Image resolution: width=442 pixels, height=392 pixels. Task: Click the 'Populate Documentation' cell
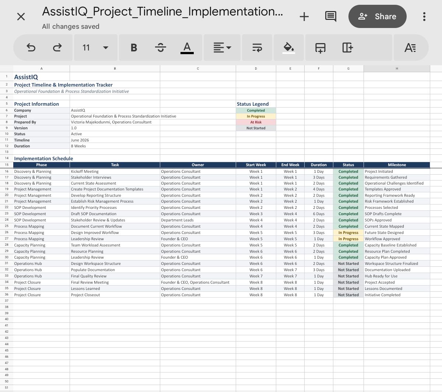115,270
